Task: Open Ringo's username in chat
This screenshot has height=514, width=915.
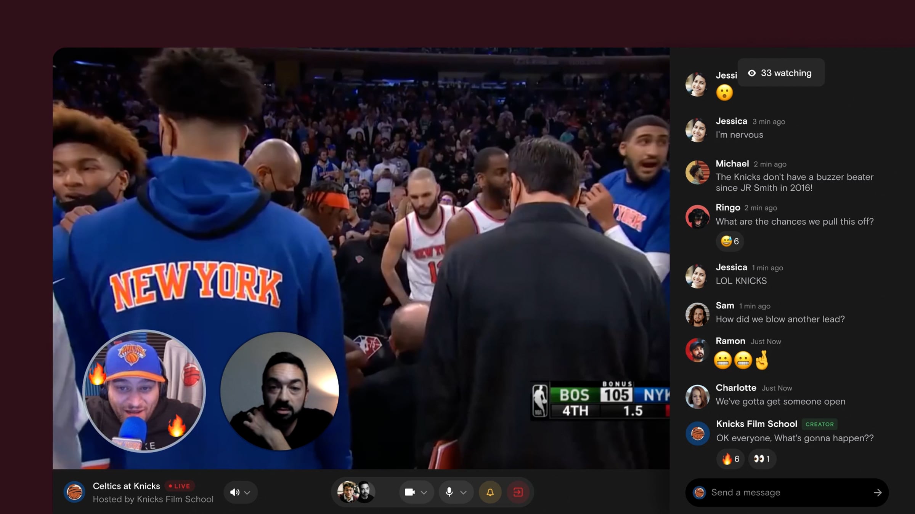Action: (x=728, y=208)
